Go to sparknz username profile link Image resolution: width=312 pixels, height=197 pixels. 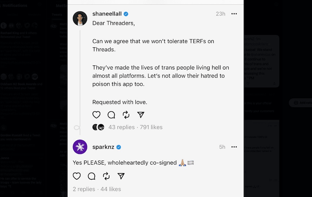(x=103, y=147)
